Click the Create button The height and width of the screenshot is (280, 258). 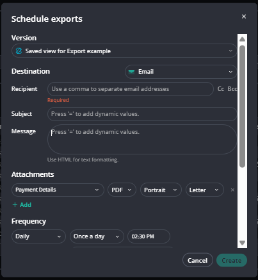coord(232,260)
